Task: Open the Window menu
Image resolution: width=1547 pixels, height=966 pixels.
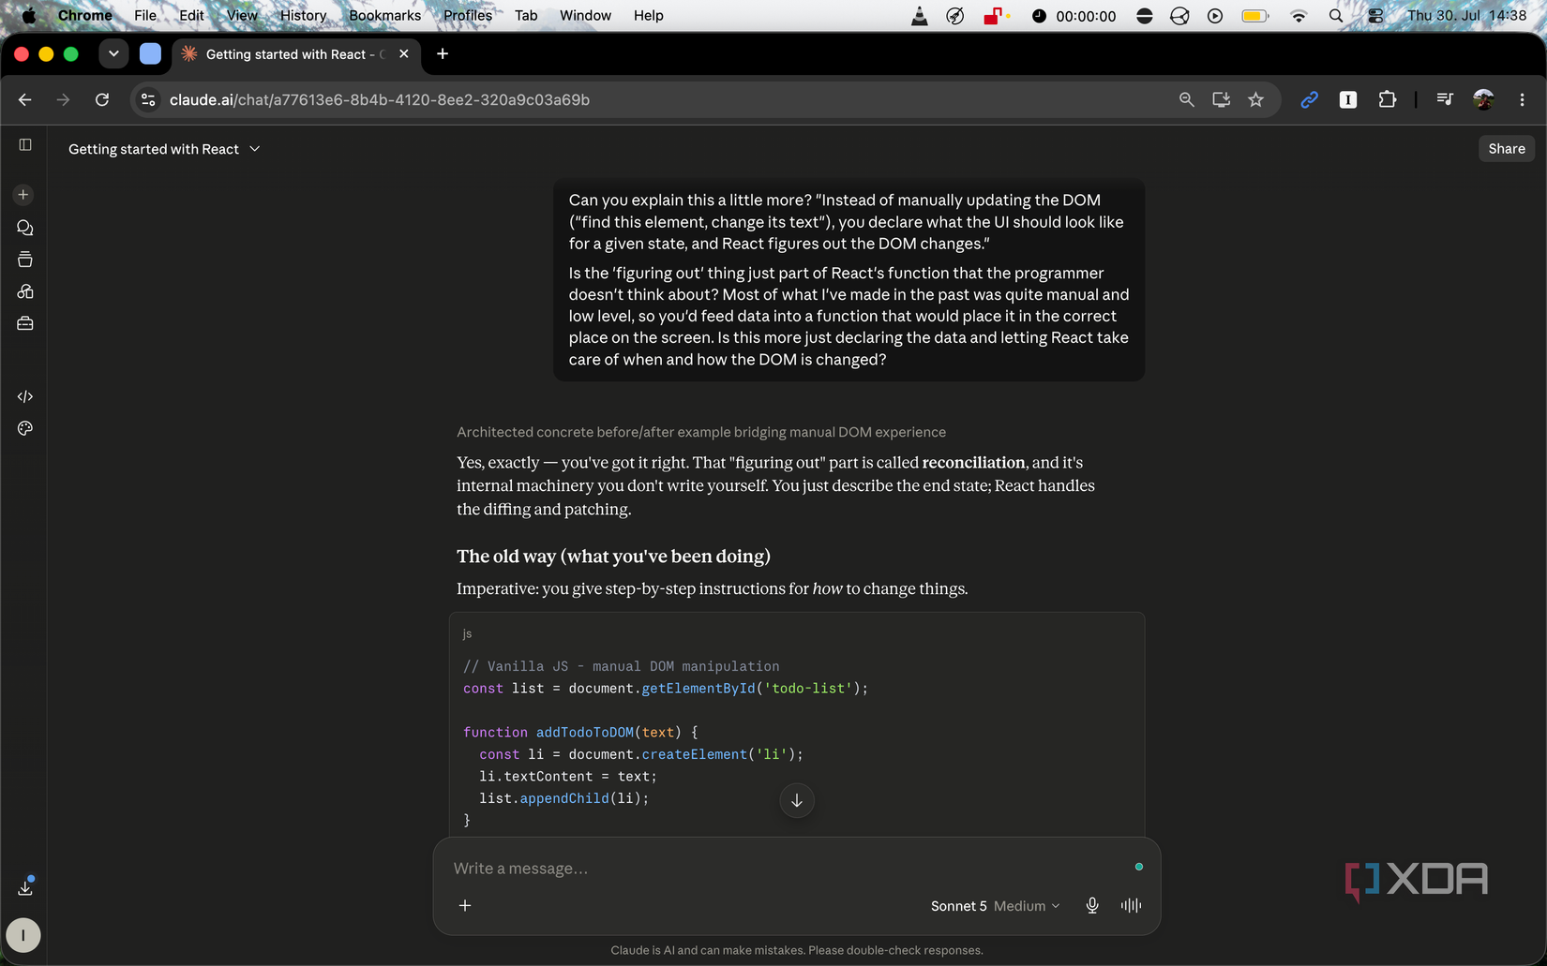Action: point(585,15)
